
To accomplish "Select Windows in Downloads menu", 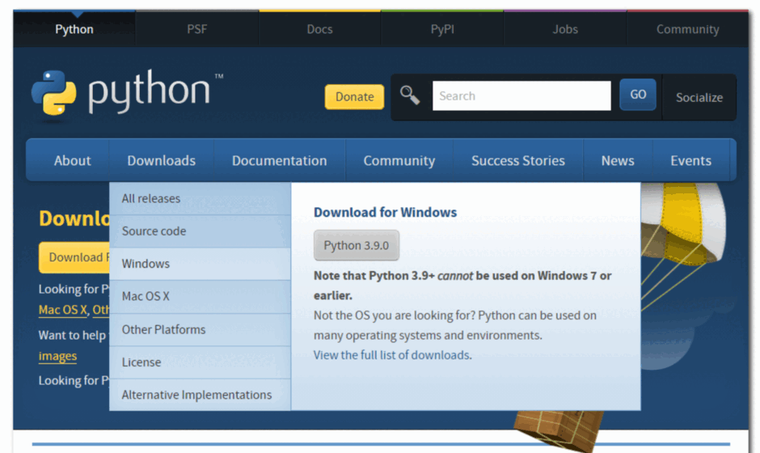I will 201,264.
